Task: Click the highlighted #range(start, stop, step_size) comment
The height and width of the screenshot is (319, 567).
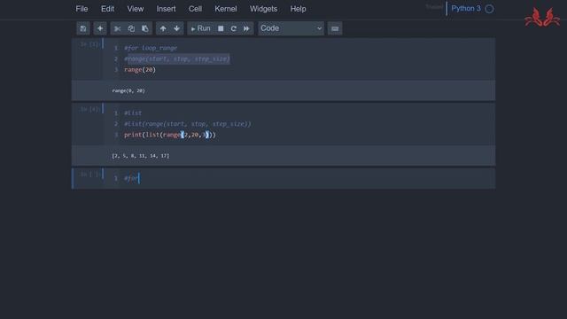Action: coord(177,58)
